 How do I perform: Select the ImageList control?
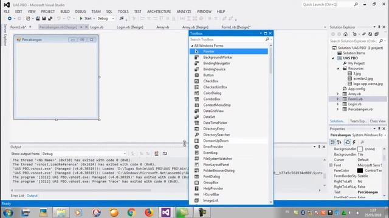(x=229, y=200)
